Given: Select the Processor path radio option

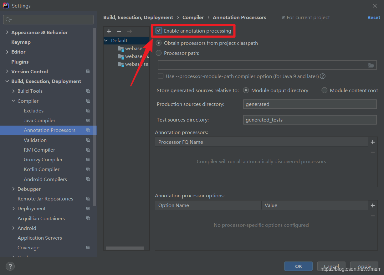Looking at the screenshot, I should click(159, 53).
